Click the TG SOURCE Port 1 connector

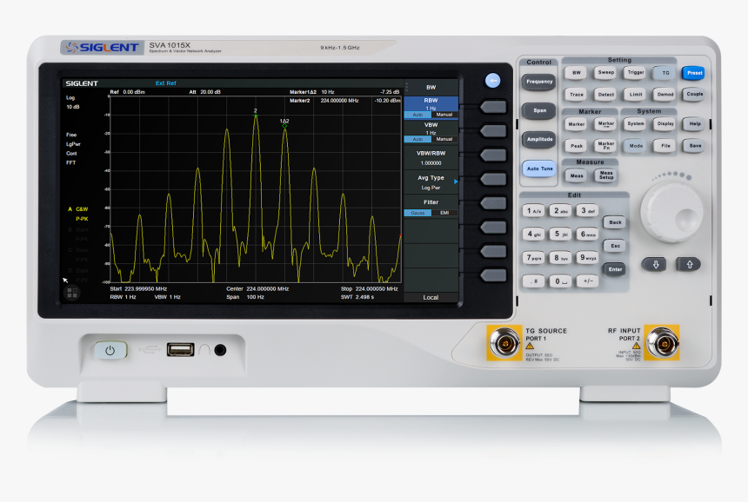pos(504,343)
